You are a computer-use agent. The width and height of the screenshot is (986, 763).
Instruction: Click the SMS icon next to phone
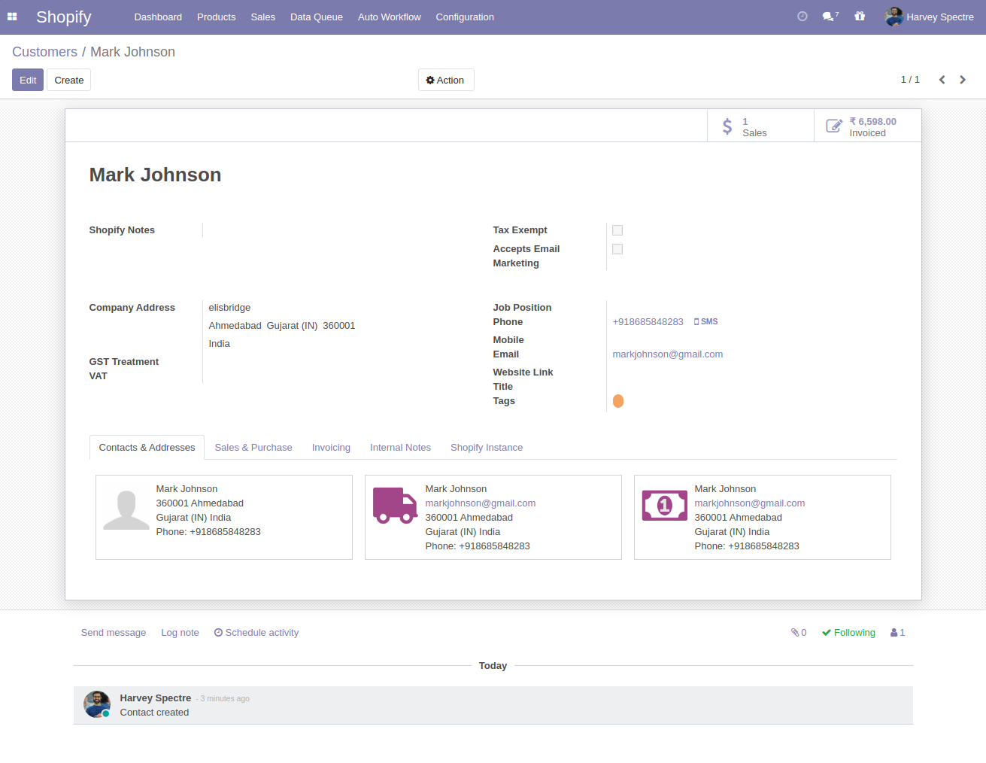[x=705, y=322]
